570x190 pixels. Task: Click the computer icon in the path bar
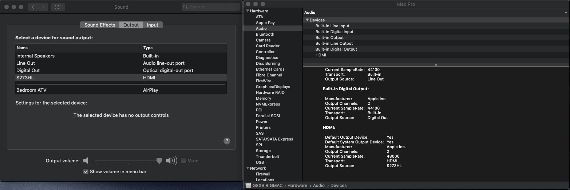click(248, 186)
